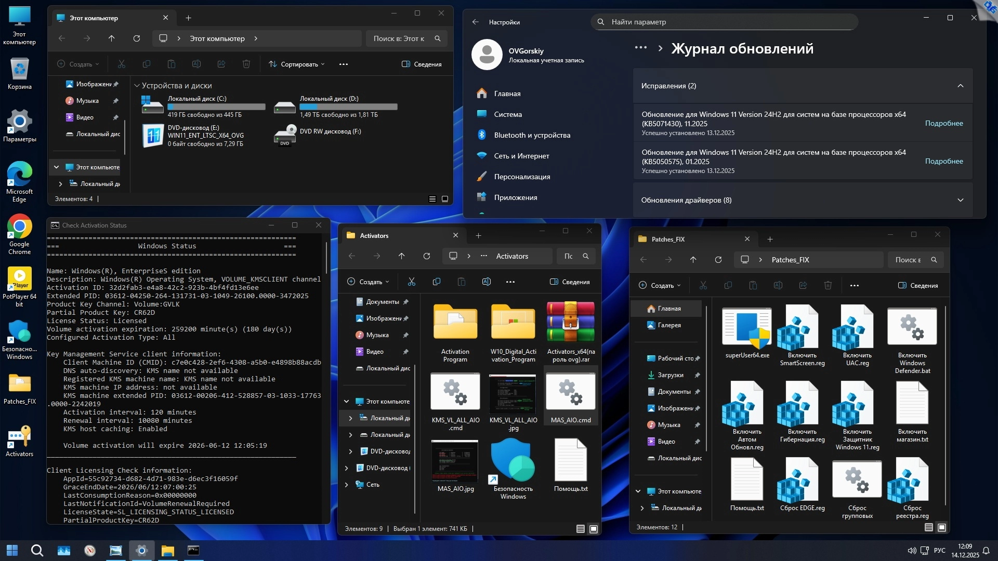The image size is (998, 561).
Task: Switch Patches_FIX to large icons view
Action: point(941,527)
